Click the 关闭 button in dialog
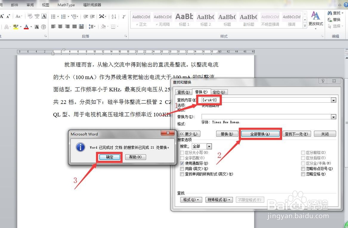 325,134
